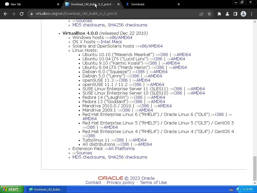Click the scrollbar up arrow
Screen dimensions: 257x193
tap(255, 22)
